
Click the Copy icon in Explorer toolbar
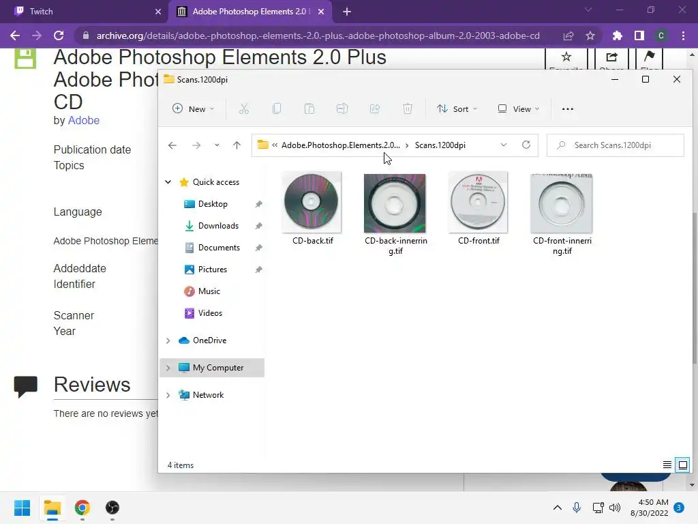click(x=277, y=108)
